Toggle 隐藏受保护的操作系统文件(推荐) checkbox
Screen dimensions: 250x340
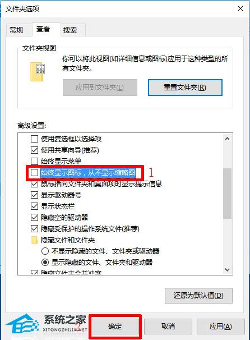pyautogui.click(x=34, y=229)
